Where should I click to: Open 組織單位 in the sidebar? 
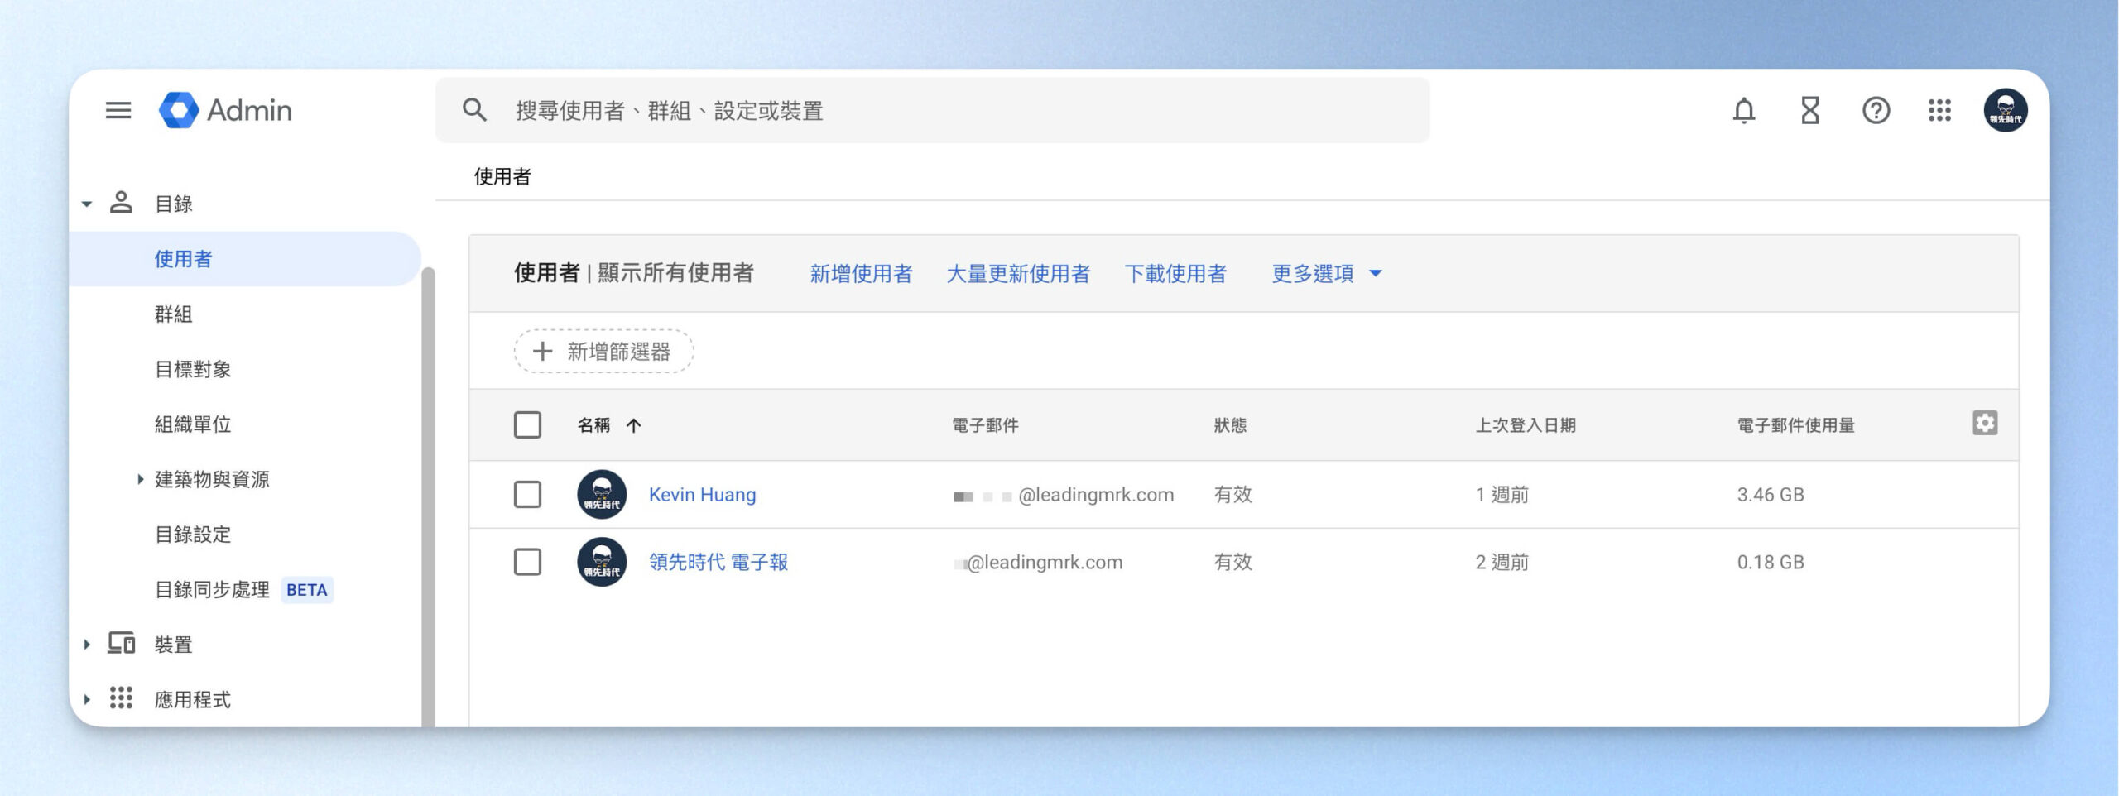(192, 424)
